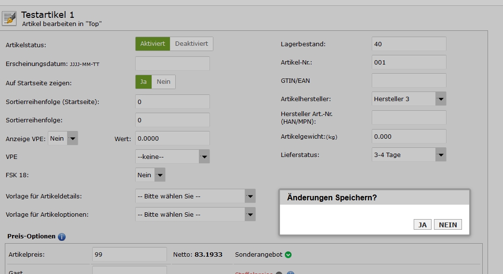
Task: Click NEIN in the save dialog
Action: point(447,225)
